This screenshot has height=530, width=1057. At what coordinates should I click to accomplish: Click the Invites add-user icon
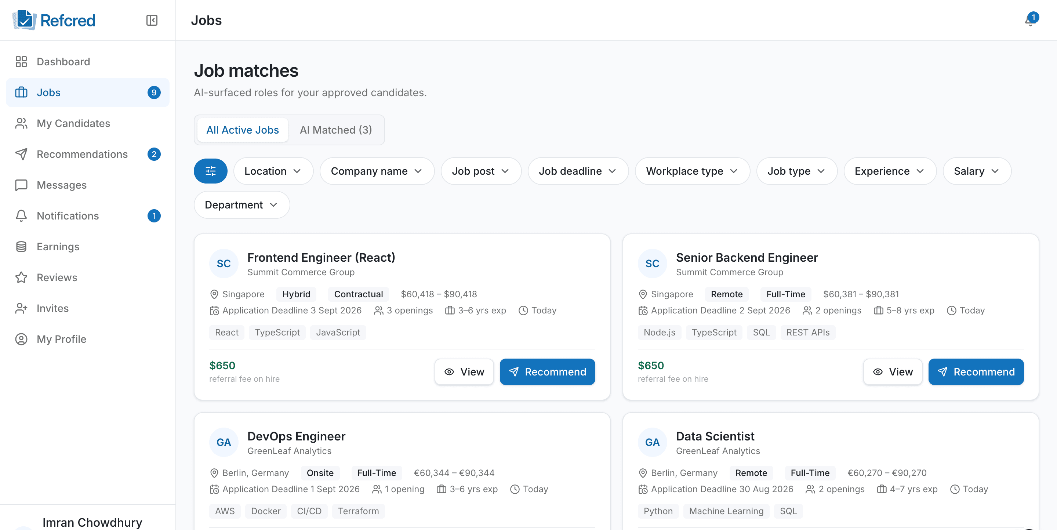click(21, 308)
